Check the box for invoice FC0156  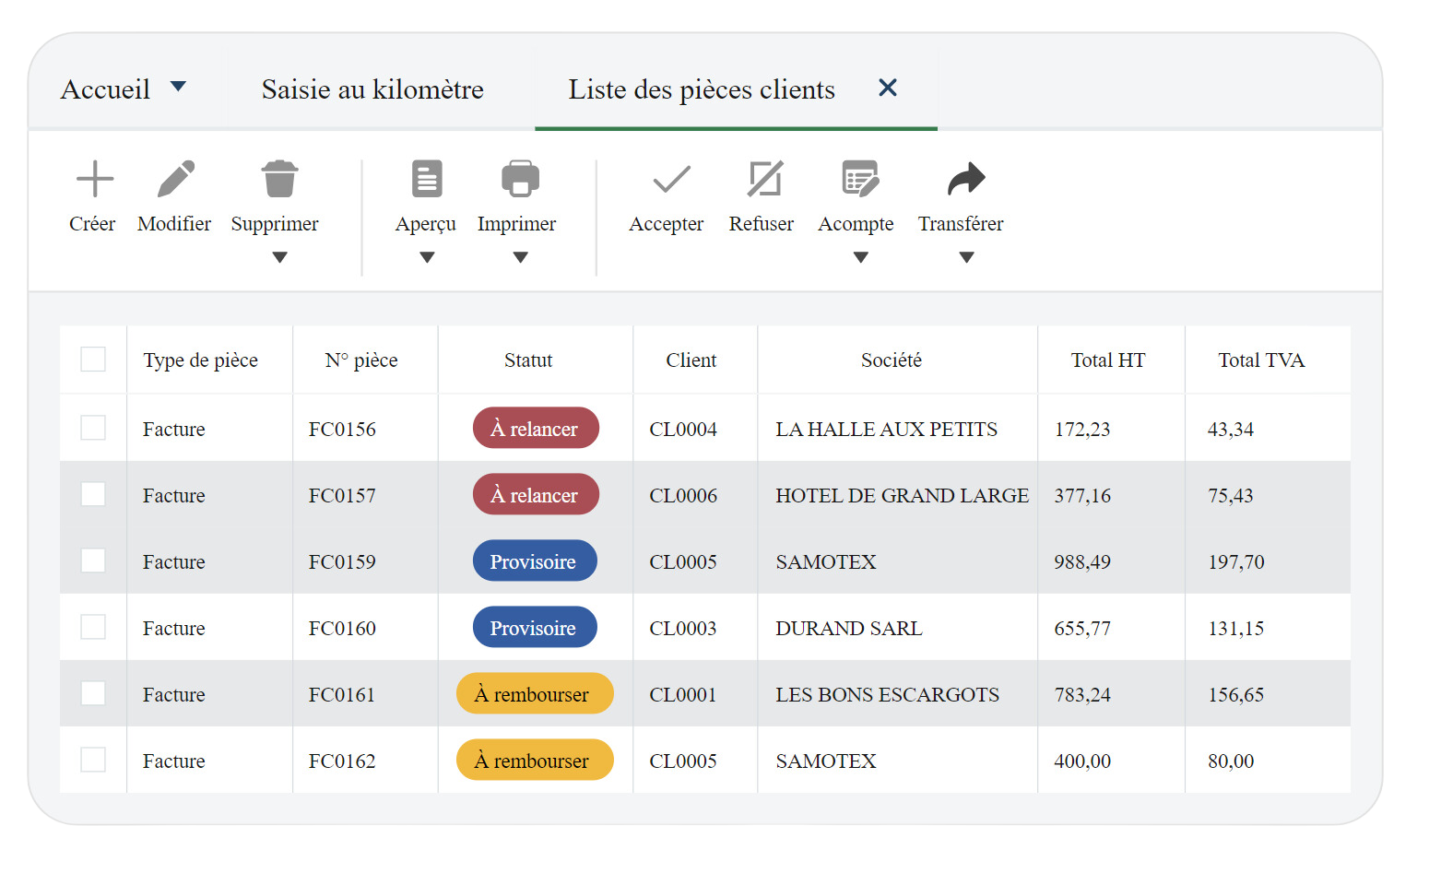[x=93, y=428]
